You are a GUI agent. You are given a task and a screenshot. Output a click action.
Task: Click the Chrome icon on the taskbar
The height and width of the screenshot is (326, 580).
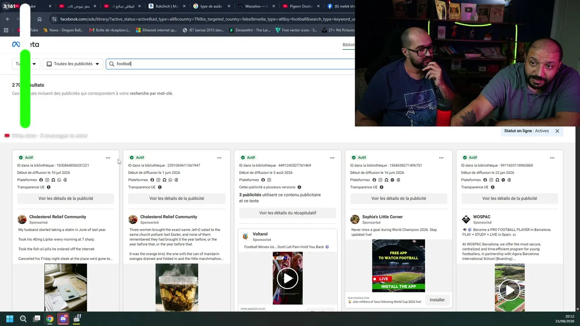pos(50,319)
